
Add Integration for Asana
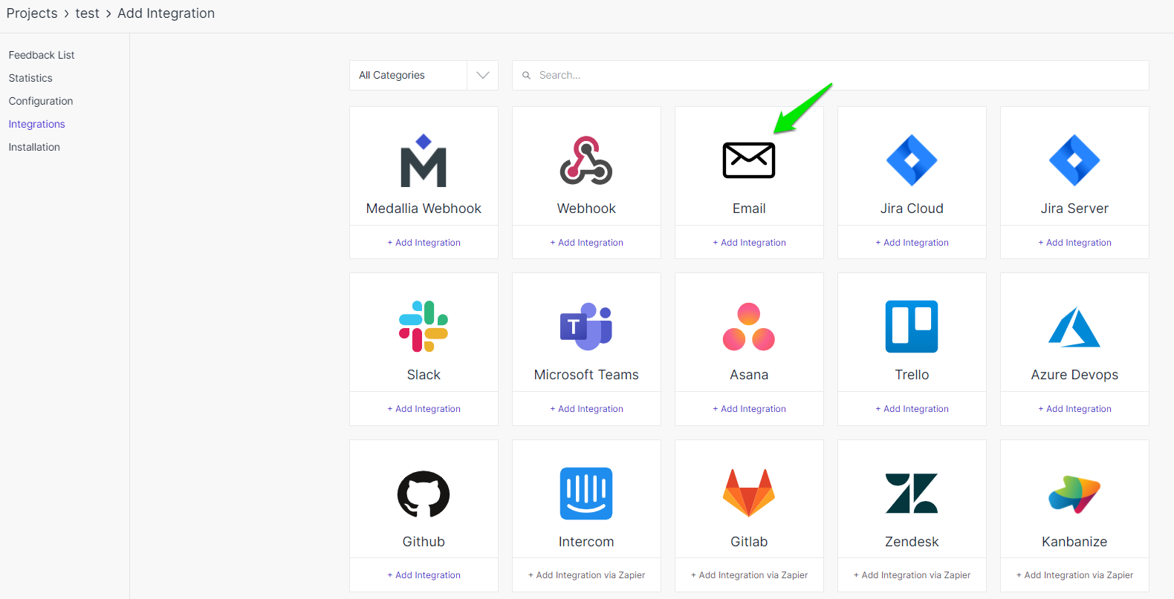[749, 409]
